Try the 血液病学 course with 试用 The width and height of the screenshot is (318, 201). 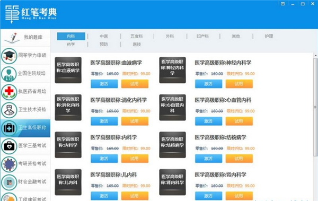[x=135, y=84]
